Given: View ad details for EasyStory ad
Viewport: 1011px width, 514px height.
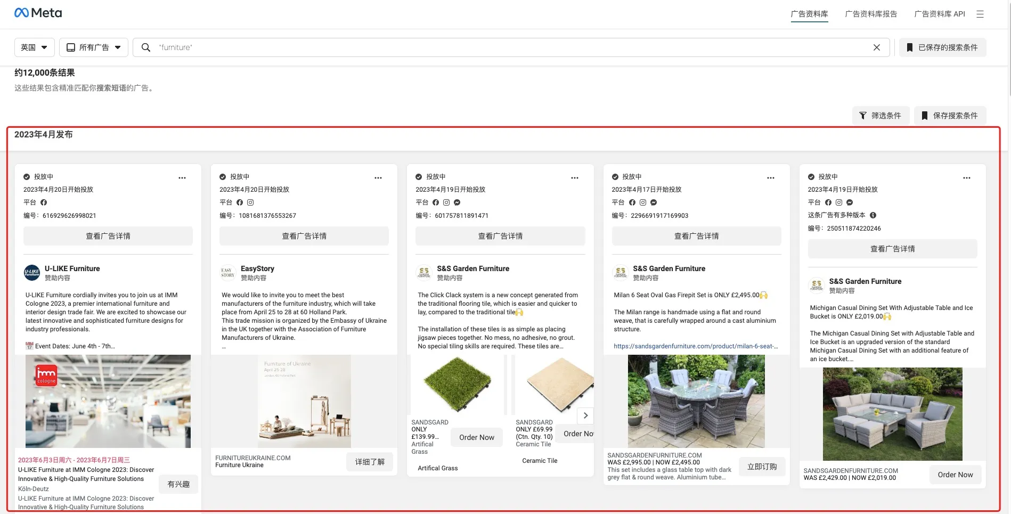Looking at the screenshot, I should (304, 236).
